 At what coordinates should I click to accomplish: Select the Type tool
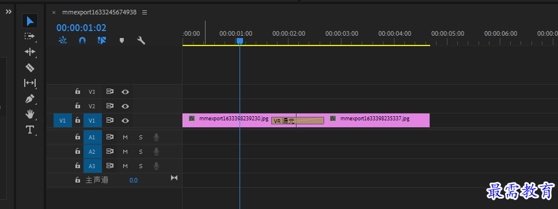[x=30, y=130]
